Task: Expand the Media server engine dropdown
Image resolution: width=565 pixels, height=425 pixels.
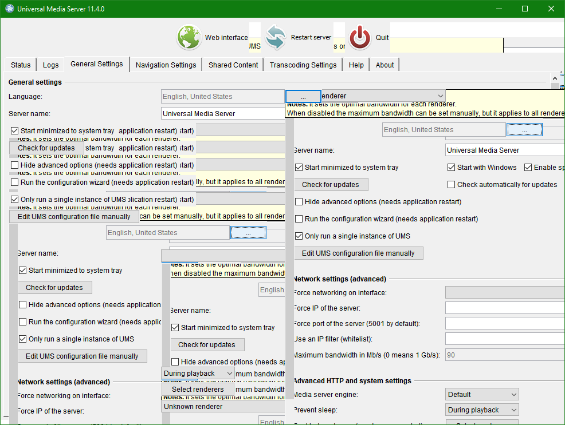Action: (x=482, y=395)
